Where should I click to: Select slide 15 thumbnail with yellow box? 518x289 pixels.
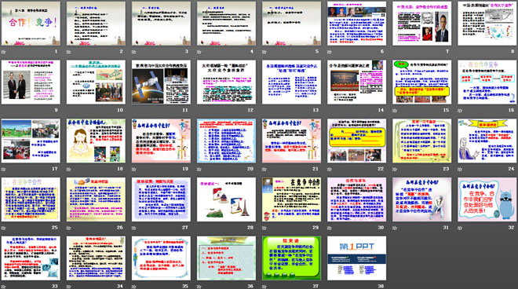422,82
